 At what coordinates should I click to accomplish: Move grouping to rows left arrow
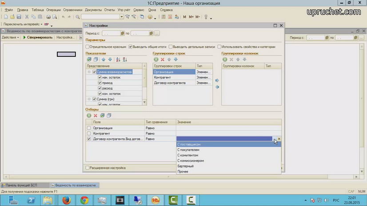pos(217,87)
